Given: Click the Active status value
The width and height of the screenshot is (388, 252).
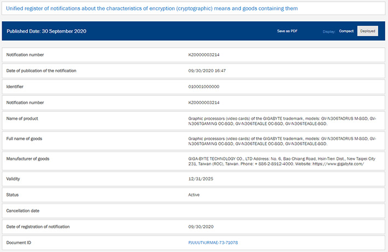Looking at the screenshot, I should [x=194, y=194].
